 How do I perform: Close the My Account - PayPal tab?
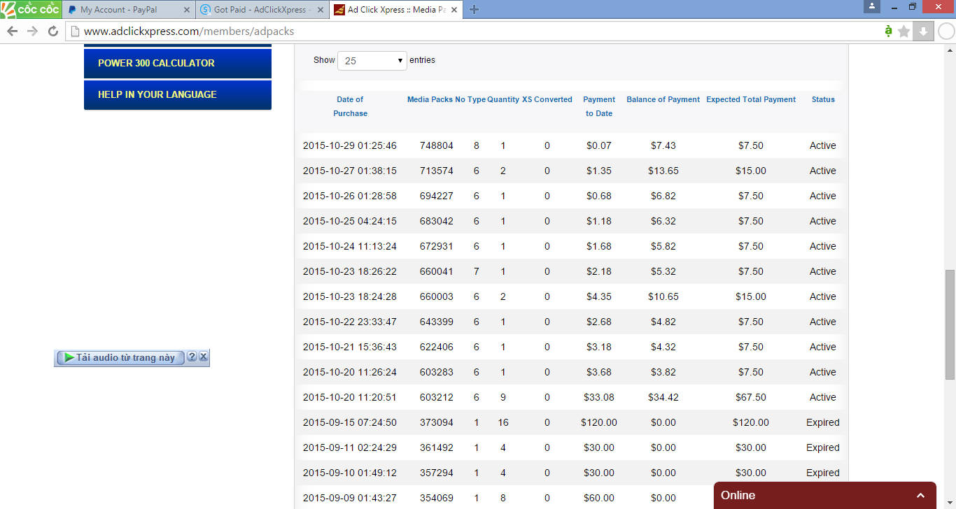coord(187,10)
